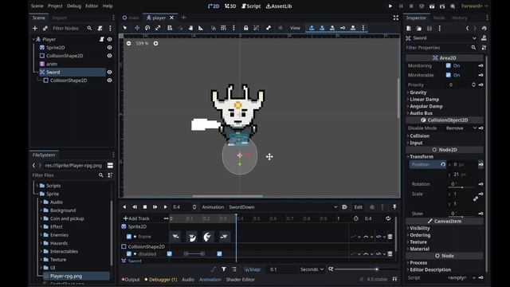Viewport: 510px width, 287px height.
Task: Hide the Sword node
Action: 110,72
